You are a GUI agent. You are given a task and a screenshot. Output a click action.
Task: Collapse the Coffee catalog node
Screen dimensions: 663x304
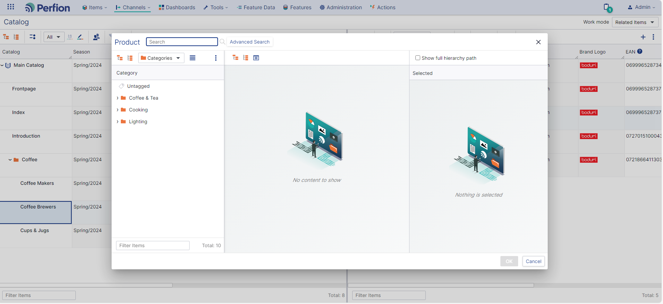[10, 160]
